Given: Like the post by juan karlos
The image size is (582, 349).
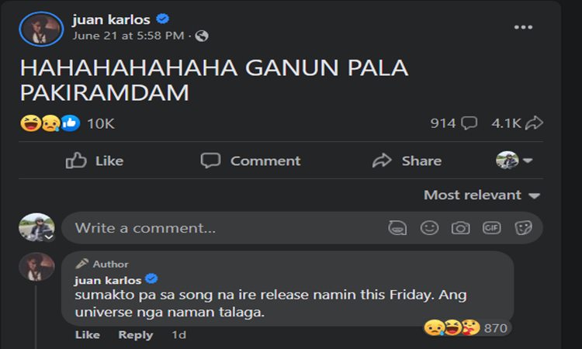Looking at the screenshot, I should [x=95, y=161].
